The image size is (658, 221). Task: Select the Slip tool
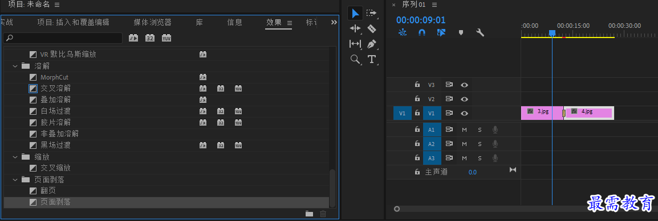tap(355, 44)
